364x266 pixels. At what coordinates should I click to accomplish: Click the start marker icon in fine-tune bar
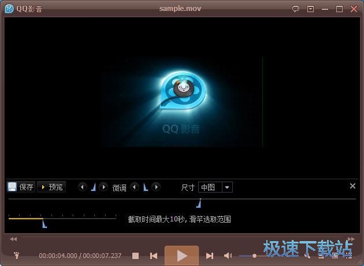tap(94, 187)
